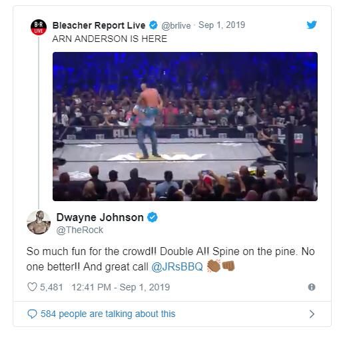This screenshot has height=337, width=359.
Task: Open the Bleacher Report Live avatar
Action: click(x=39, y=27)
